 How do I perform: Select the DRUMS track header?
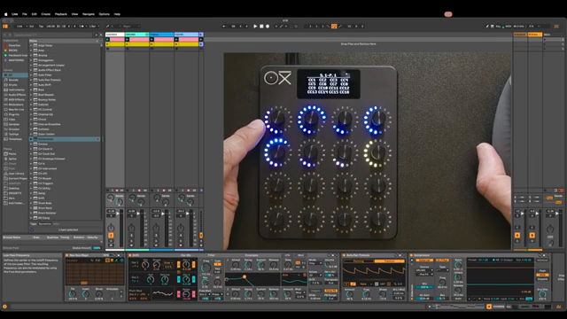(137, 35)
